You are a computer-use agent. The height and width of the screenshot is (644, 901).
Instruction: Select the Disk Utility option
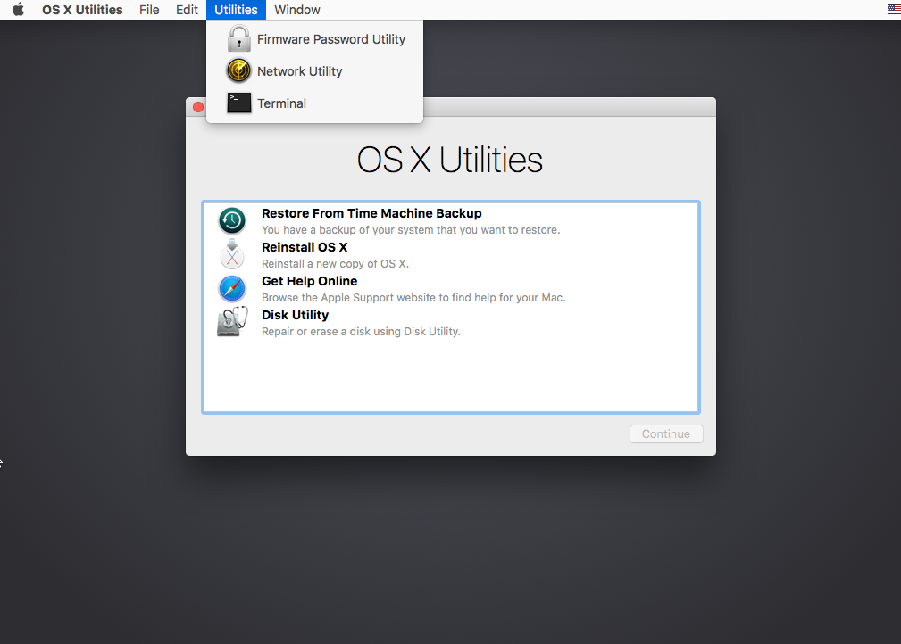point(450,323)
